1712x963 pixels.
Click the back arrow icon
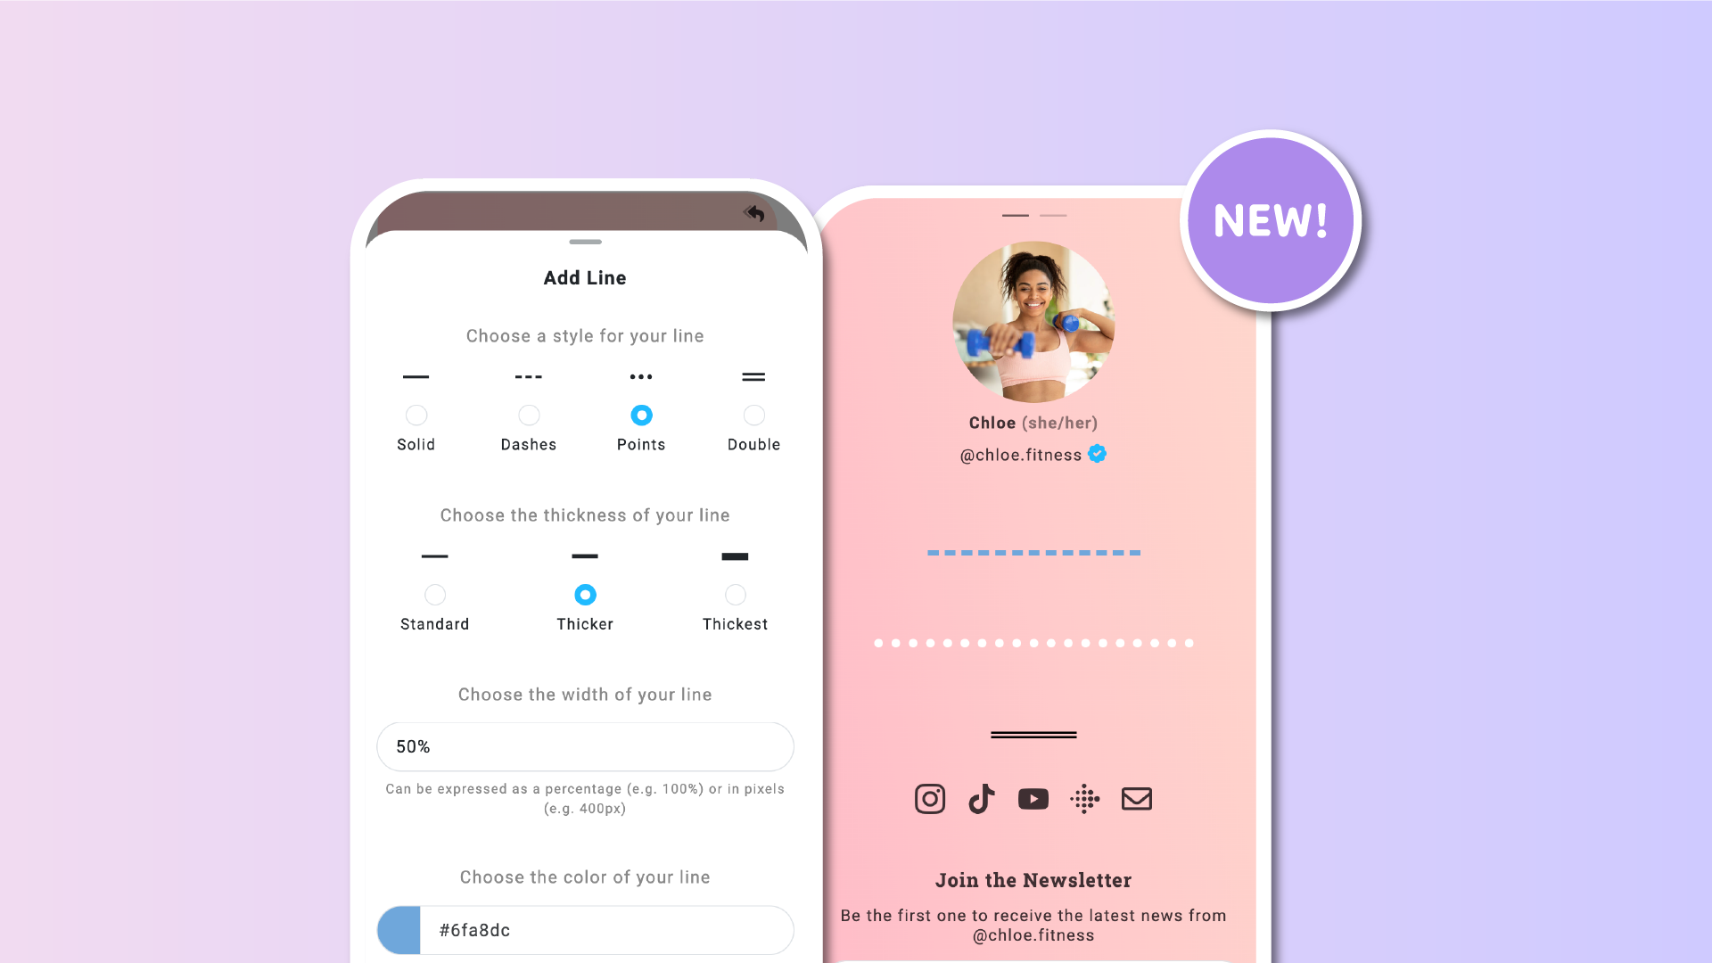753,213
